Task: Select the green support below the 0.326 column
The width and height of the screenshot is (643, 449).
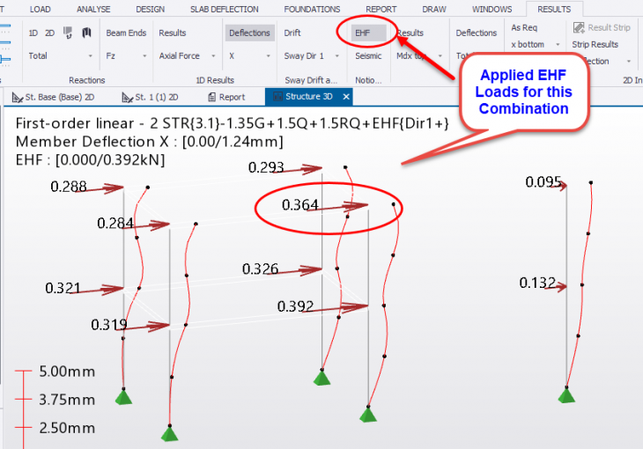Action: click(321, 378)
